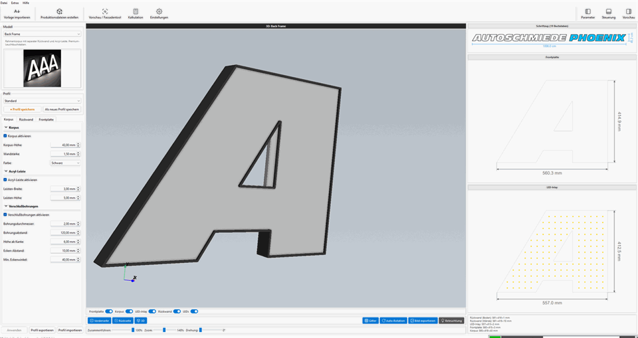Click Profil exportieren button
The height and width of the screenshot is (338, 638).
point(42,330)
